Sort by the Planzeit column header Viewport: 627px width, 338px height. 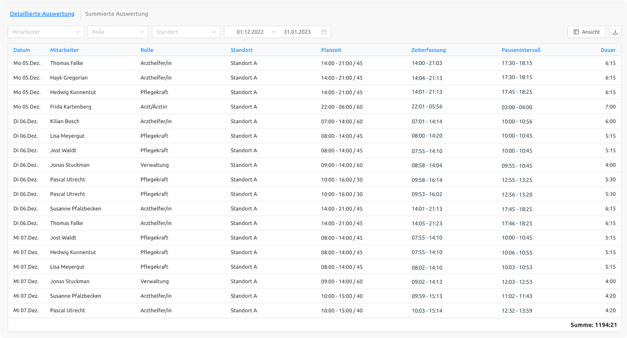click(331, 50)
